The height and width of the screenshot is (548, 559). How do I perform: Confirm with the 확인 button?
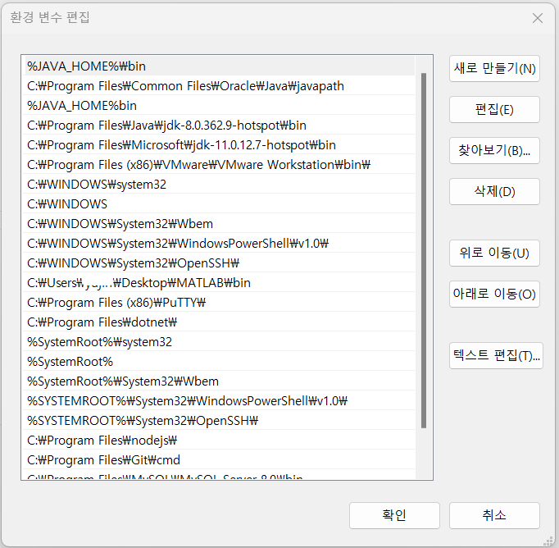click(x=394, y=515)
